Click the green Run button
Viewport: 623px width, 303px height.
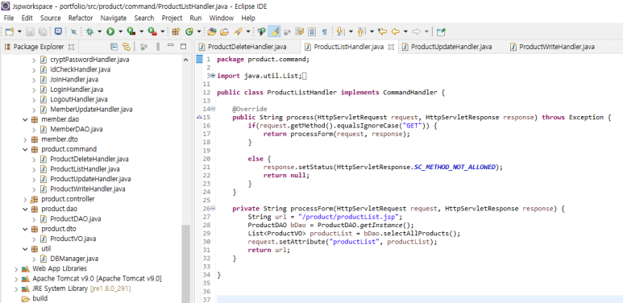click(110, 31)
